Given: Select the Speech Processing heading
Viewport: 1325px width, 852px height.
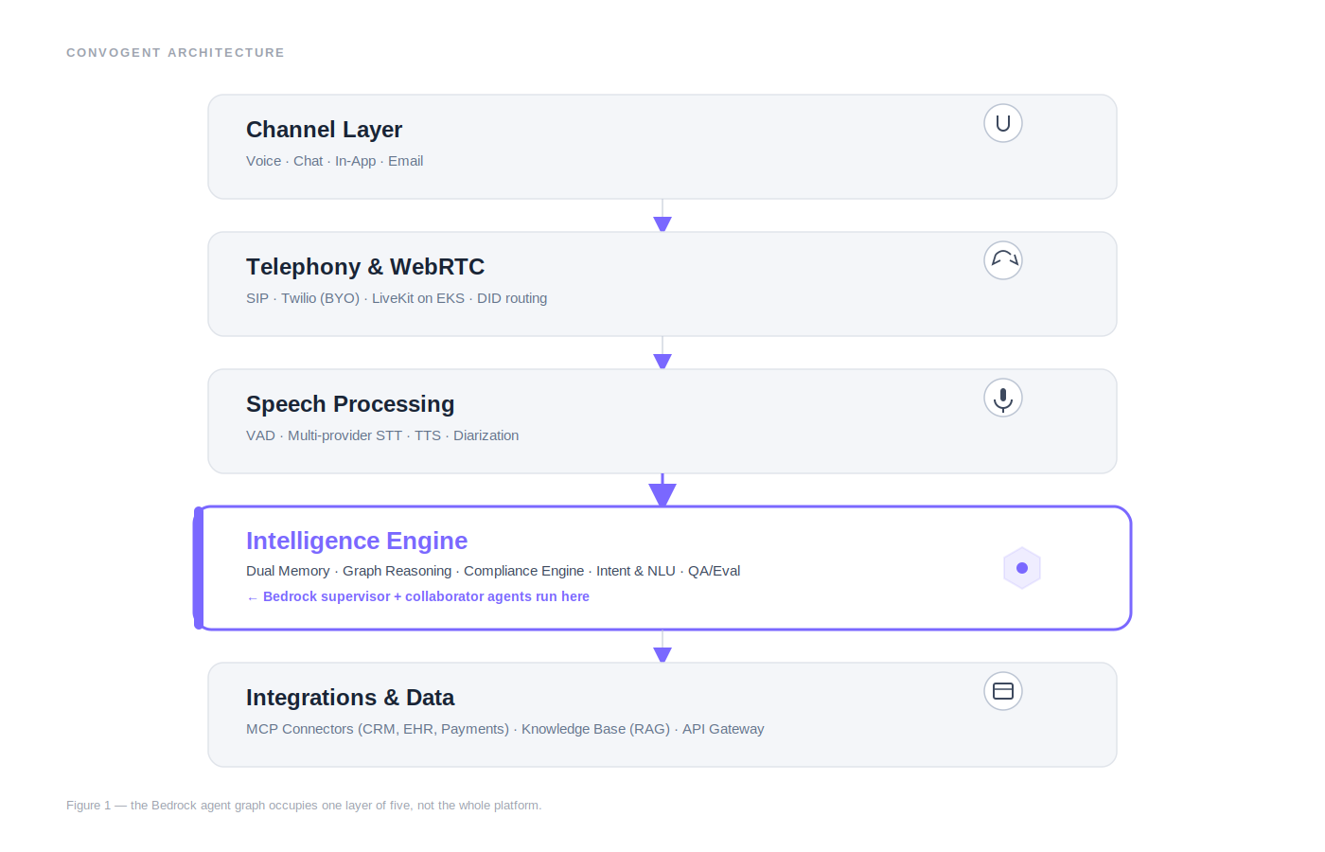Looking at the screenshot, I should [x=350, y=404].
